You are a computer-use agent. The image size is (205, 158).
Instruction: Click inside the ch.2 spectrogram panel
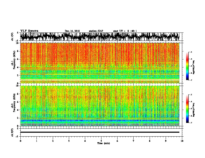[x=100, y=106]
